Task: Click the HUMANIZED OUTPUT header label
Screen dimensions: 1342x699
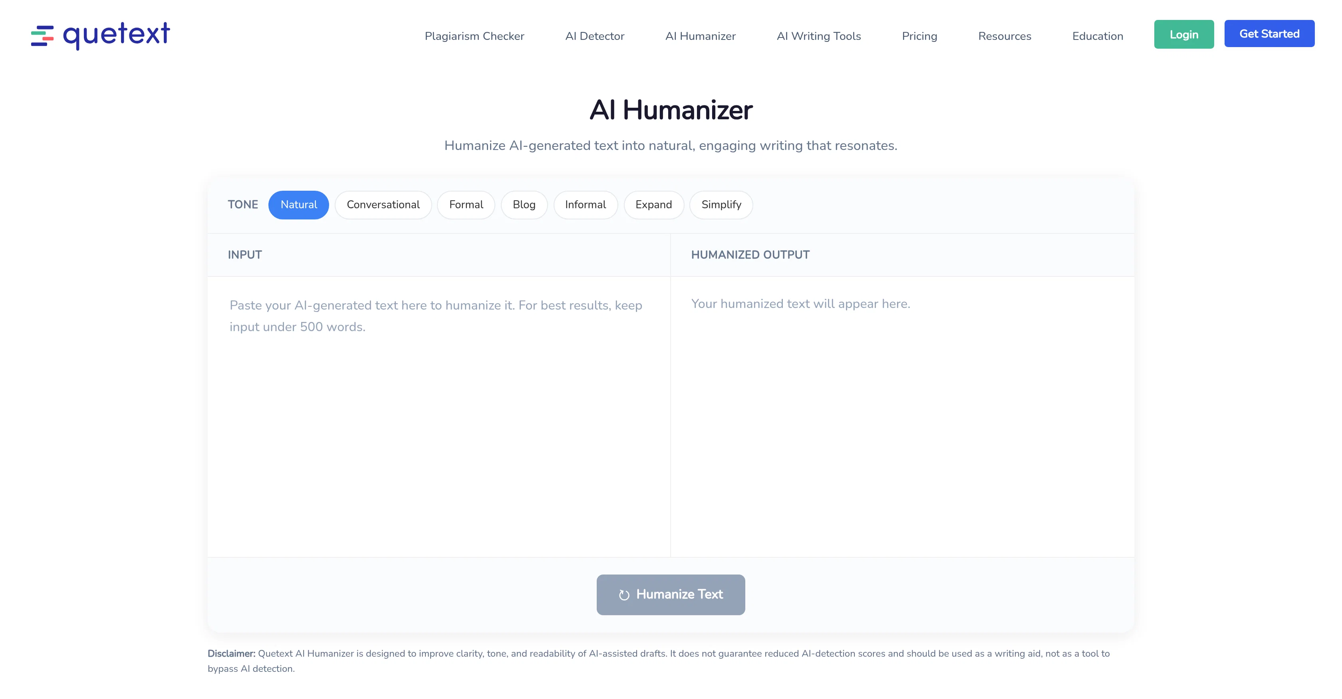Action: pos(750,255)
